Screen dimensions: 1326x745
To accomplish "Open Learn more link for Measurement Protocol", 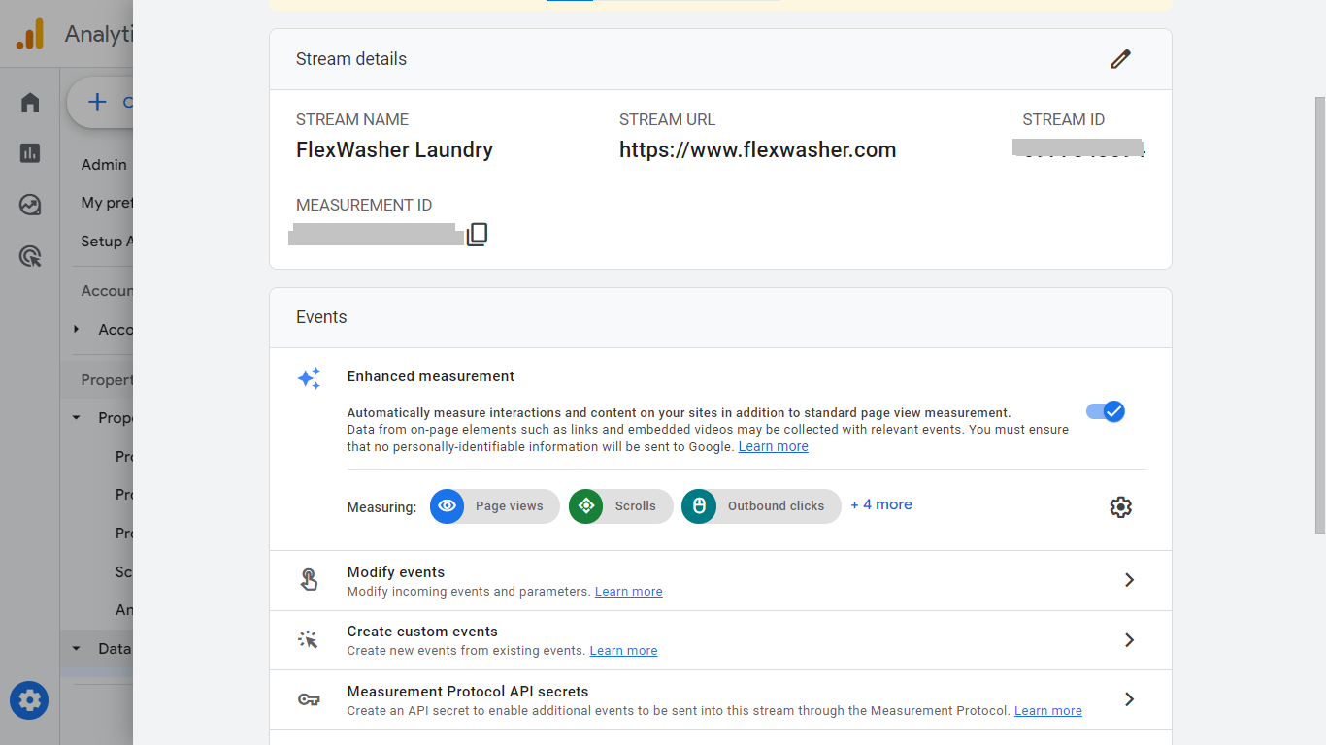I will coord(1048,710).
